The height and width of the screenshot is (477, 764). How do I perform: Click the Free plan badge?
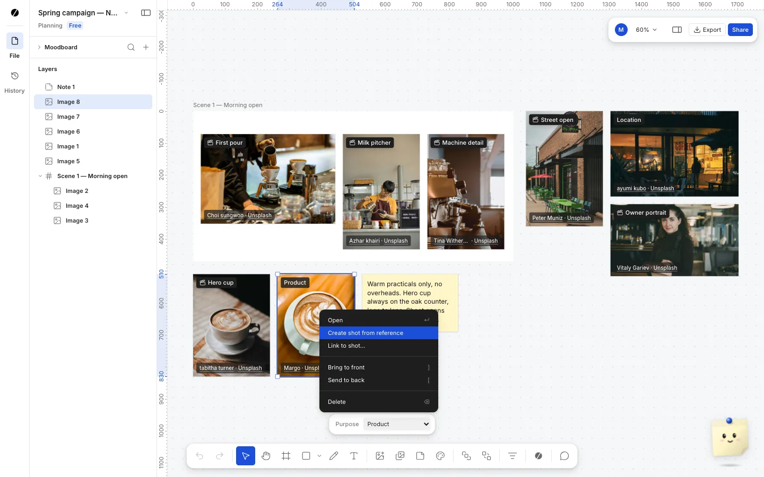75,25
